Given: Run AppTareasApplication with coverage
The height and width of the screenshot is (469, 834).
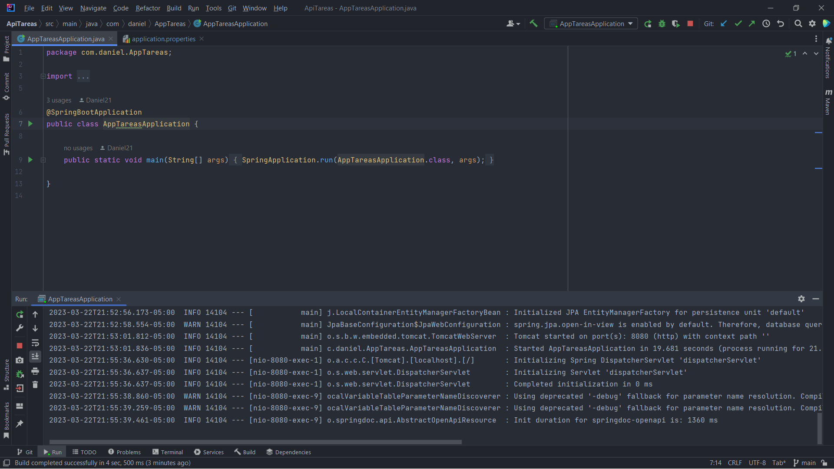Looking at the screenshot, I should coord(676,23).
